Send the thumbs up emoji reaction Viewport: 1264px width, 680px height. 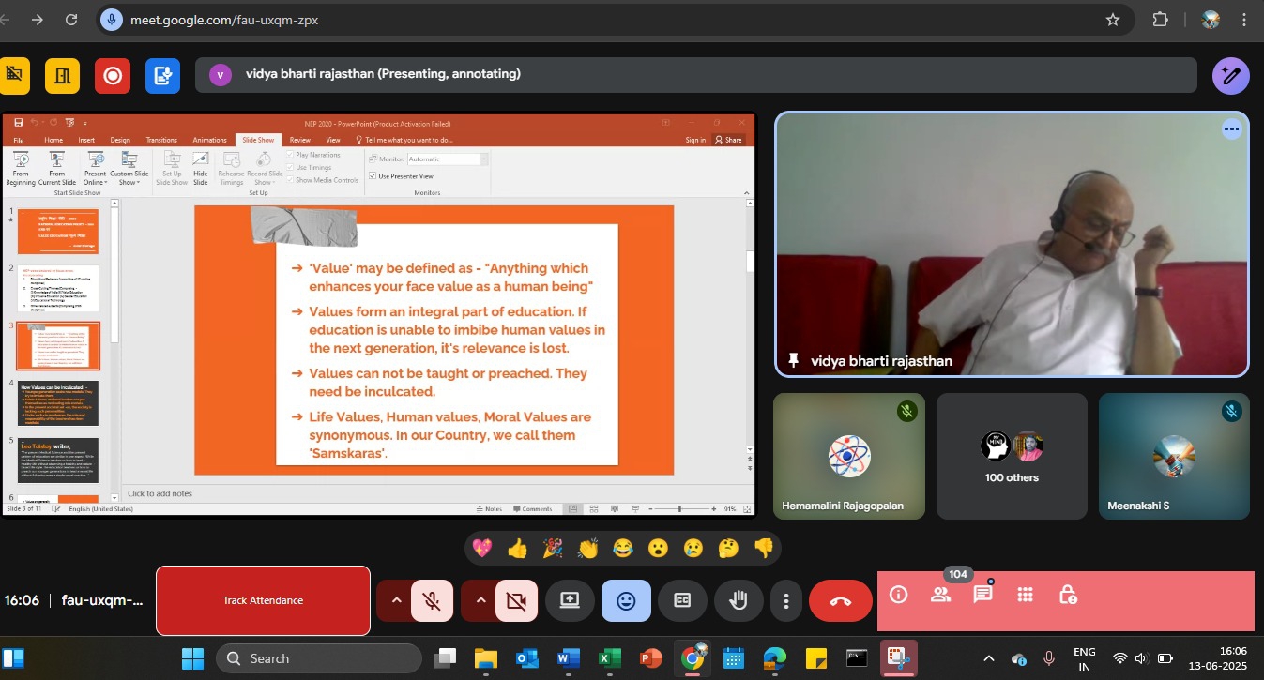click(517, 549)
